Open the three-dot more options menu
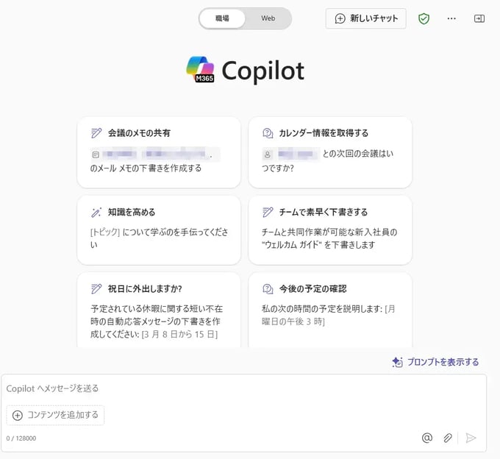 (451, 19)
